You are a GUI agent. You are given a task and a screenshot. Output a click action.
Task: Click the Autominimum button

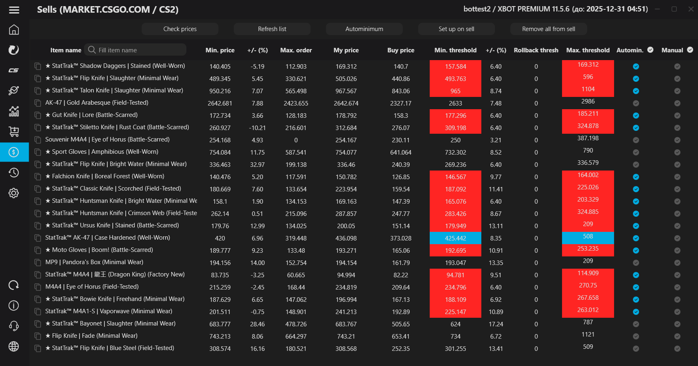364,29
